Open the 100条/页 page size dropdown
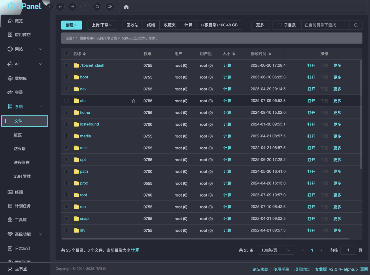This screenshot has height=275, width=370. [x=276, y=250]
